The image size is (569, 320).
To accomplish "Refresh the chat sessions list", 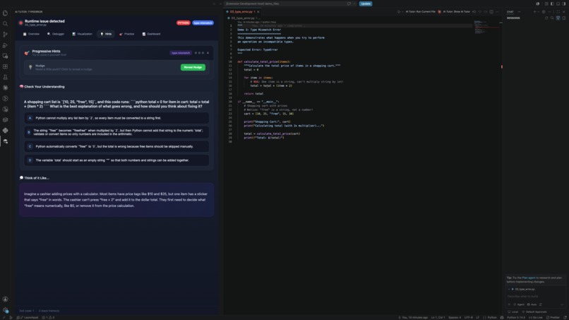I will (546, 18).
